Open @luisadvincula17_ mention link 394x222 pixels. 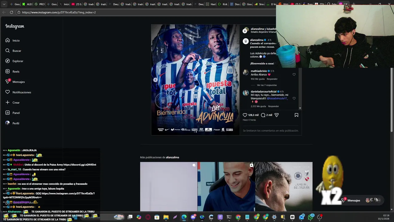click(x=277, y=98)
